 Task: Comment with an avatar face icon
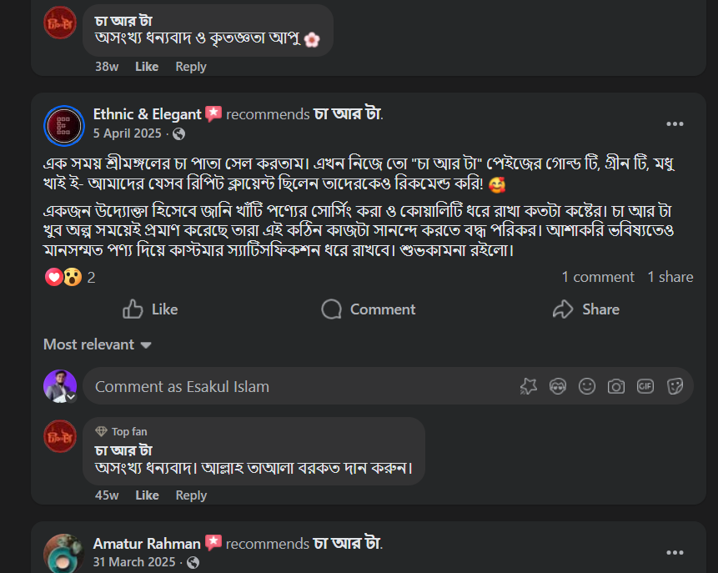(558, 386)
